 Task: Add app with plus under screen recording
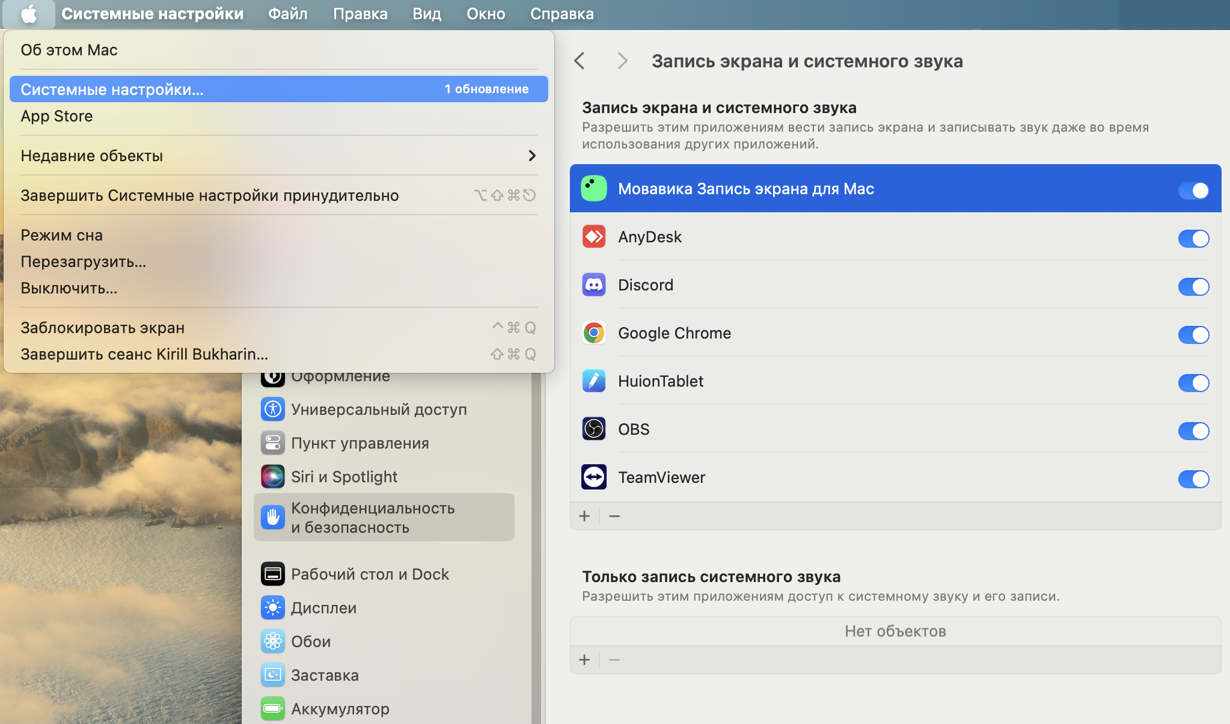pos(584,516)
